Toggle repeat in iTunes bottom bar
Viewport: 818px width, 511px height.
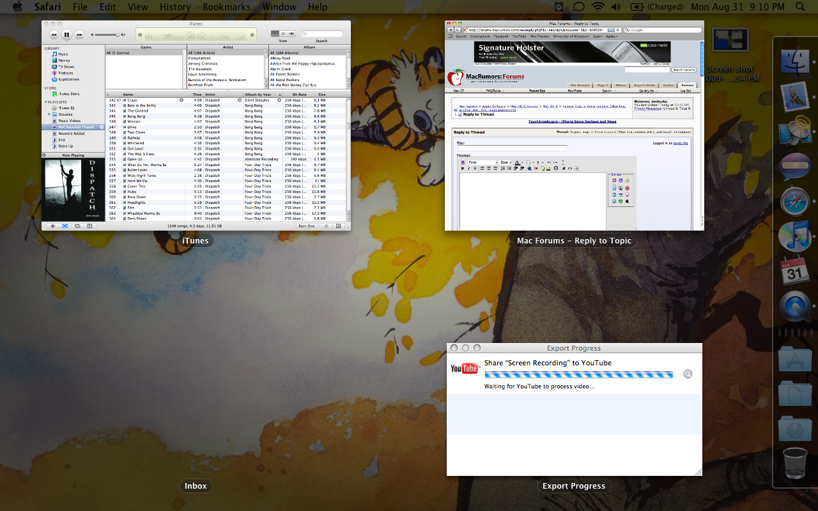tap(77, 226)
